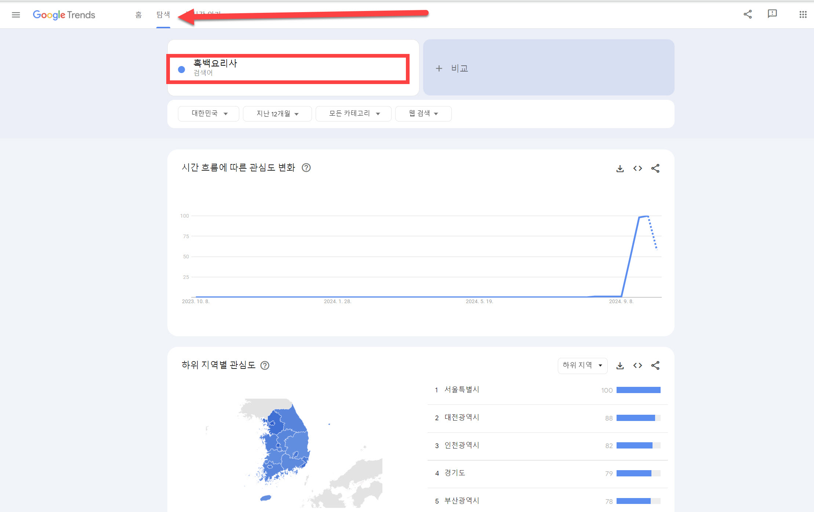Open the Google apps grid

(803, 14)
